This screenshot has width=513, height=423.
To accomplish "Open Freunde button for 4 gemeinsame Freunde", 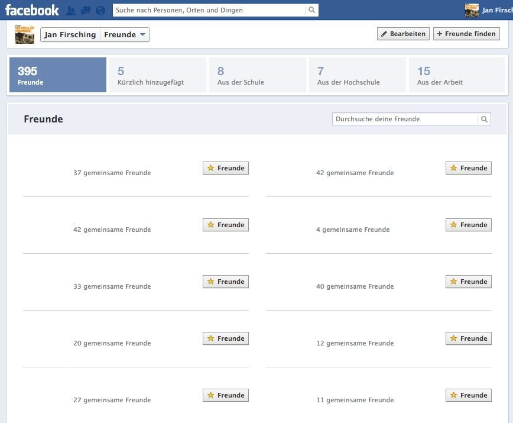I will click(469, 225).
